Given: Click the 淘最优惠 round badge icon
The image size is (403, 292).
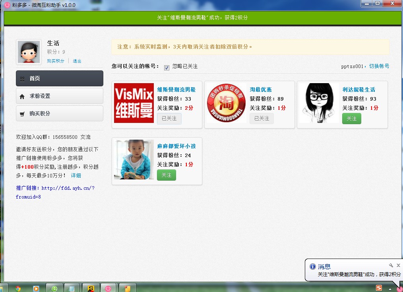Looking at the screenshot, I should coord(226,103).
